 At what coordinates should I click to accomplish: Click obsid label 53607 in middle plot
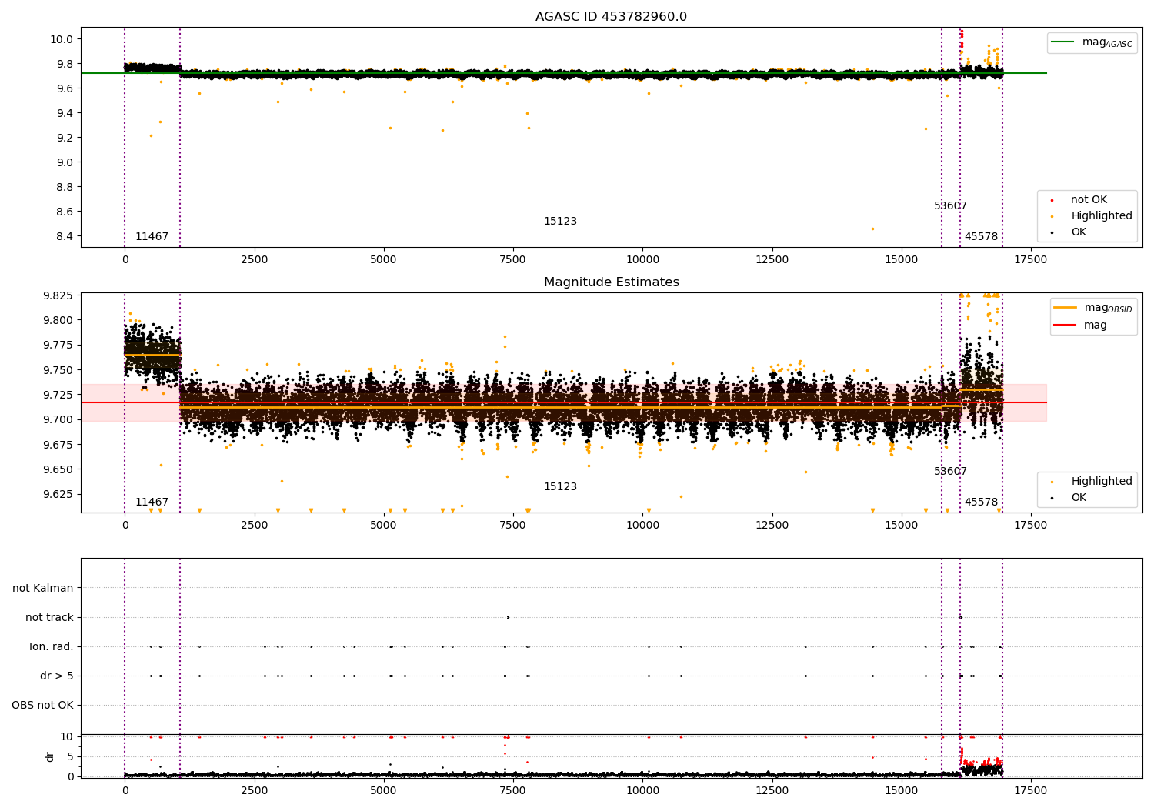[x=950, y=472]
